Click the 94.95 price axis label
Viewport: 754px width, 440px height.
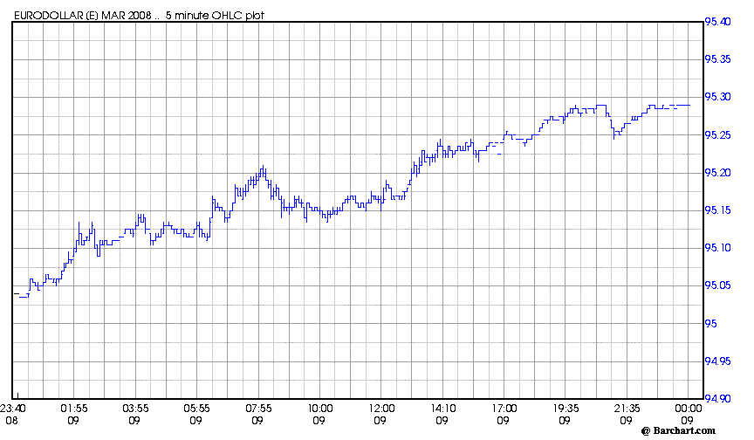click(x=717, y=361)
